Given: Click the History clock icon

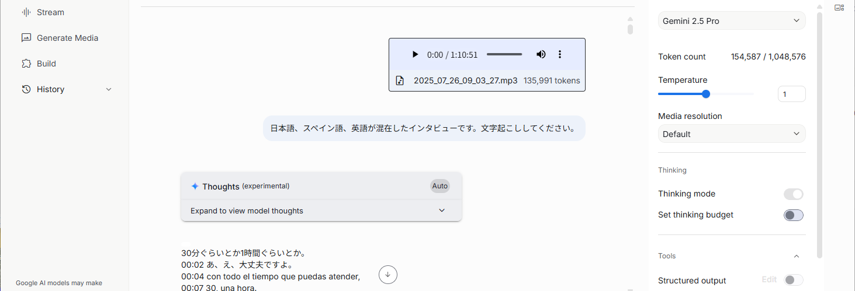Looking at the screenshot, I should 26,89.
